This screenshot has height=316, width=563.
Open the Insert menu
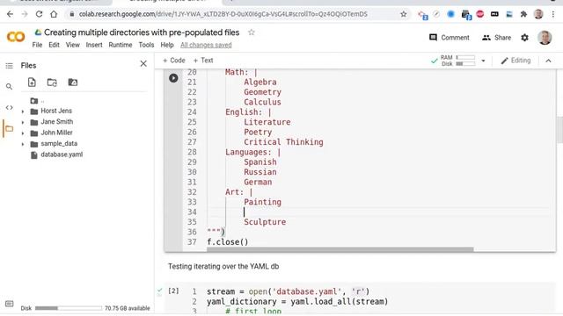pos(94,45)
